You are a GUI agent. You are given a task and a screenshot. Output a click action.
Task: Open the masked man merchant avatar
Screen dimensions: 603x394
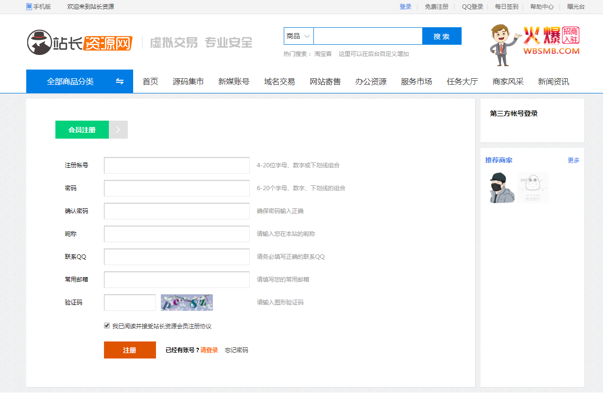[501, 187]
